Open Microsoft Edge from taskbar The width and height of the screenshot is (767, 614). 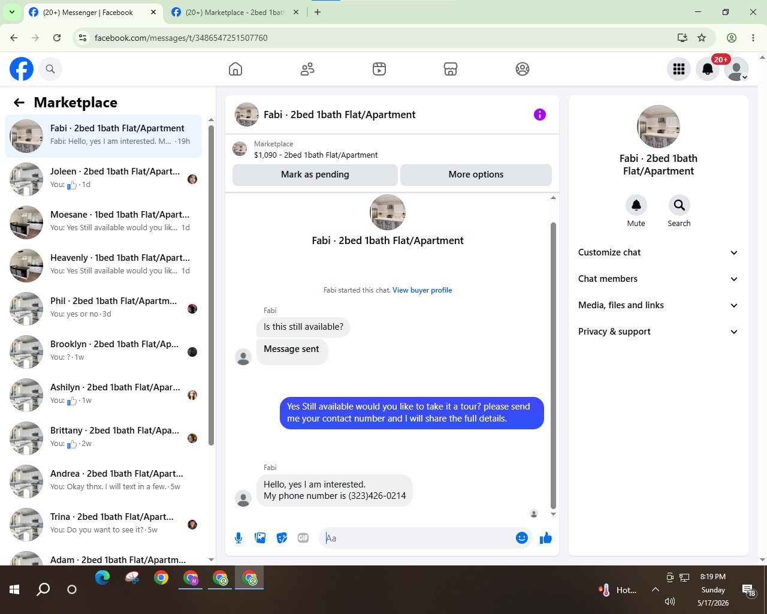[102, 577]
